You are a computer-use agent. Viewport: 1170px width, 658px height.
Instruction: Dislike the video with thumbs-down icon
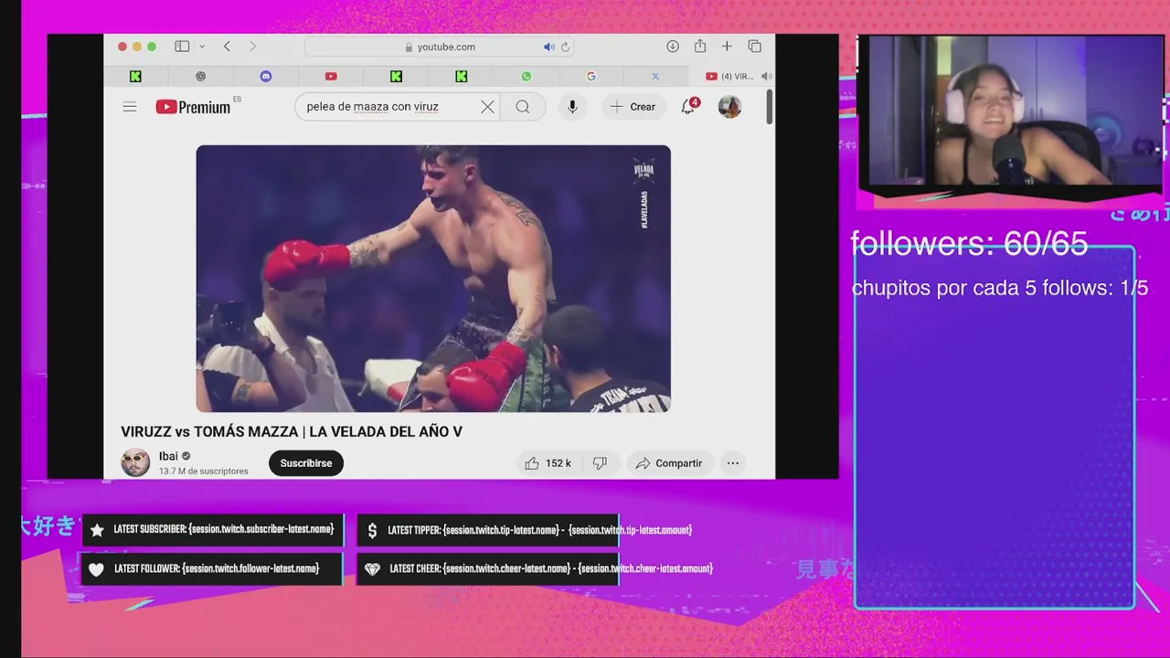point(601,463)
